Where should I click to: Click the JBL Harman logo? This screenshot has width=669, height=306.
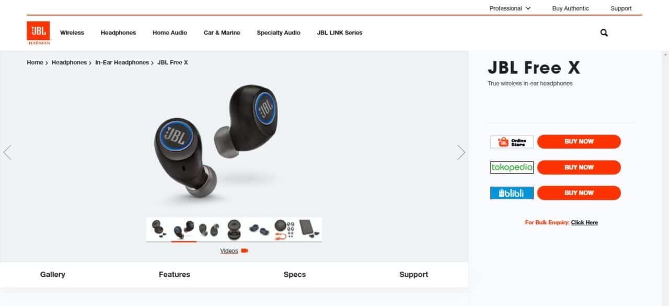39,33
